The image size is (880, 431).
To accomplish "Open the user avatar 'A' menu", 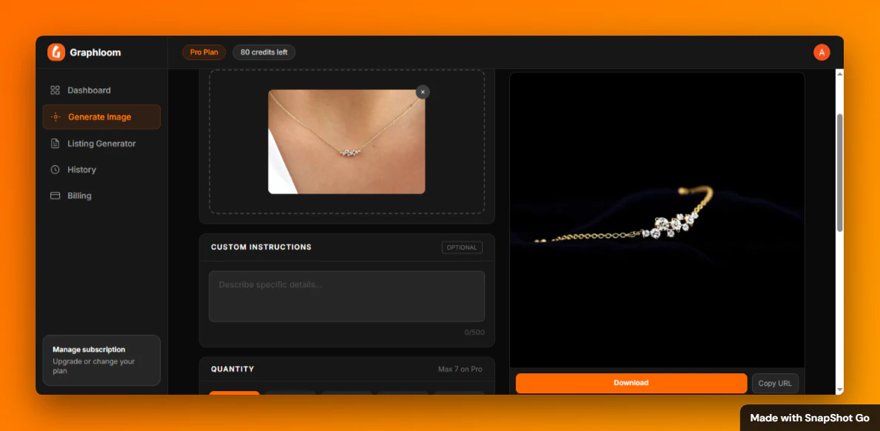I will [822, 52].
